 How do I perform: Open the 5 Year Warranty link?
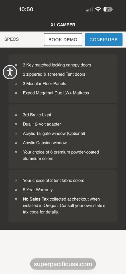[x=38, y=190]
